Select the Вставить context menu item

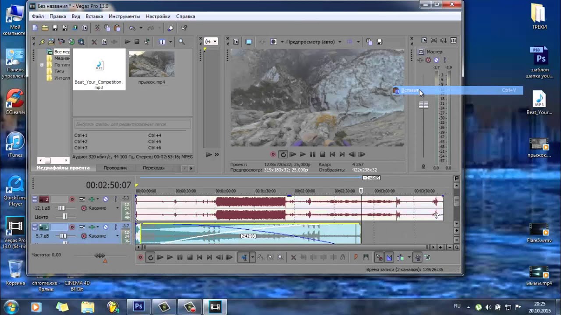[x=458, y=90]
